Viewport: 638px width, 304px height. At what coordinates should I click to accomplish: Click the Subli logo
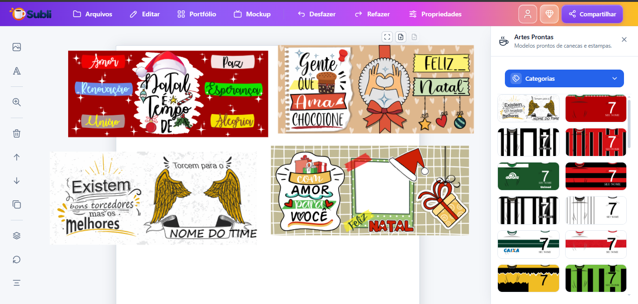click(x=31, y=14)
